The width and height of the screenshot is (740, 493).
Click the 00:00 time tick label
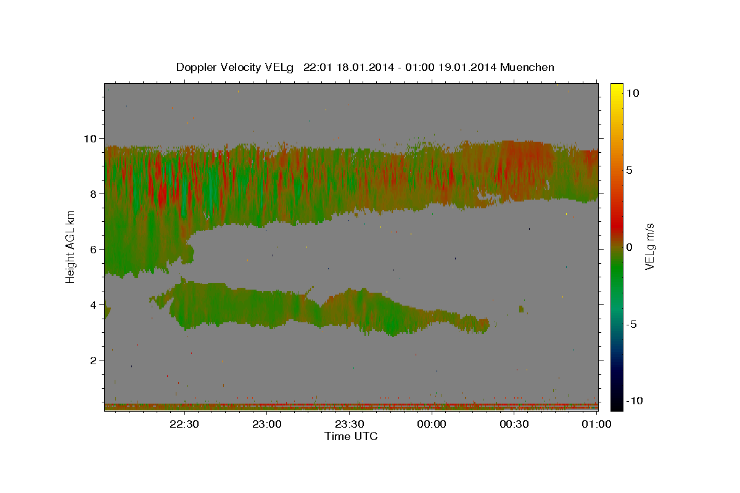[x=432, y=424]
